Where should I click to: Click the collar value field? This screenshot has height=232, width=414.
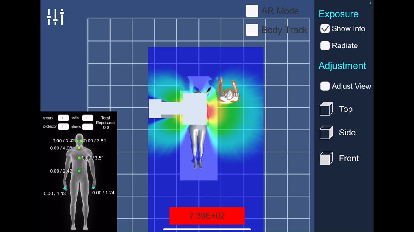[87, 118]
